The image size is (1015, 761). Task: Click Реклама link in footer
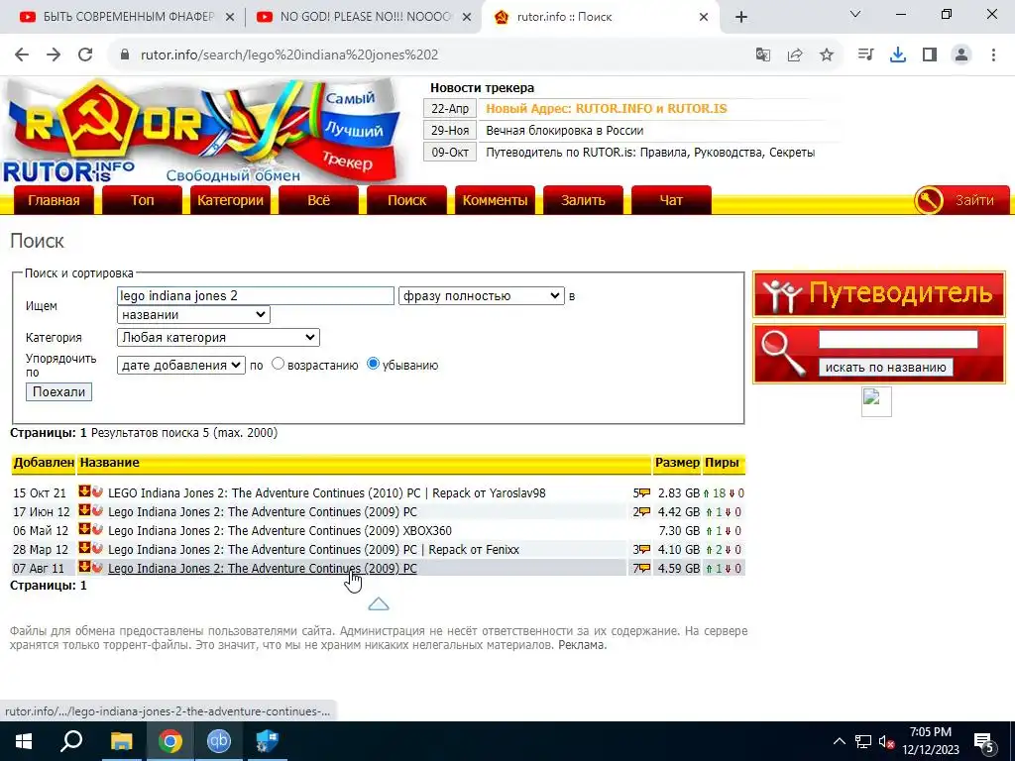(582, 644)
